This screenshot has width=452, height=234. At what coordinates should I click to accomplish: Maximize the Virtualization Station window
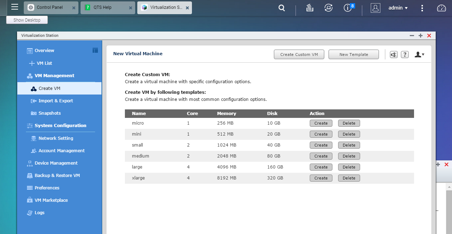point(420,36)
